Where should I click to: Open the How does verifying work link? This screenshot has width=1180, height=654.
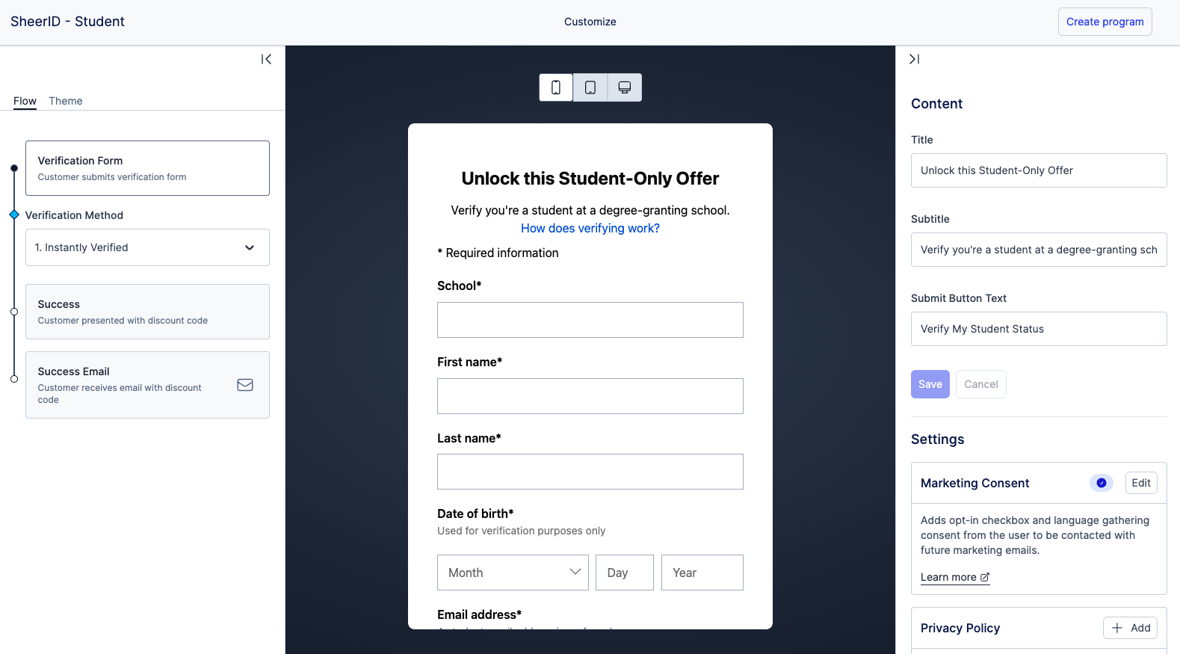[x=590, y=228]
